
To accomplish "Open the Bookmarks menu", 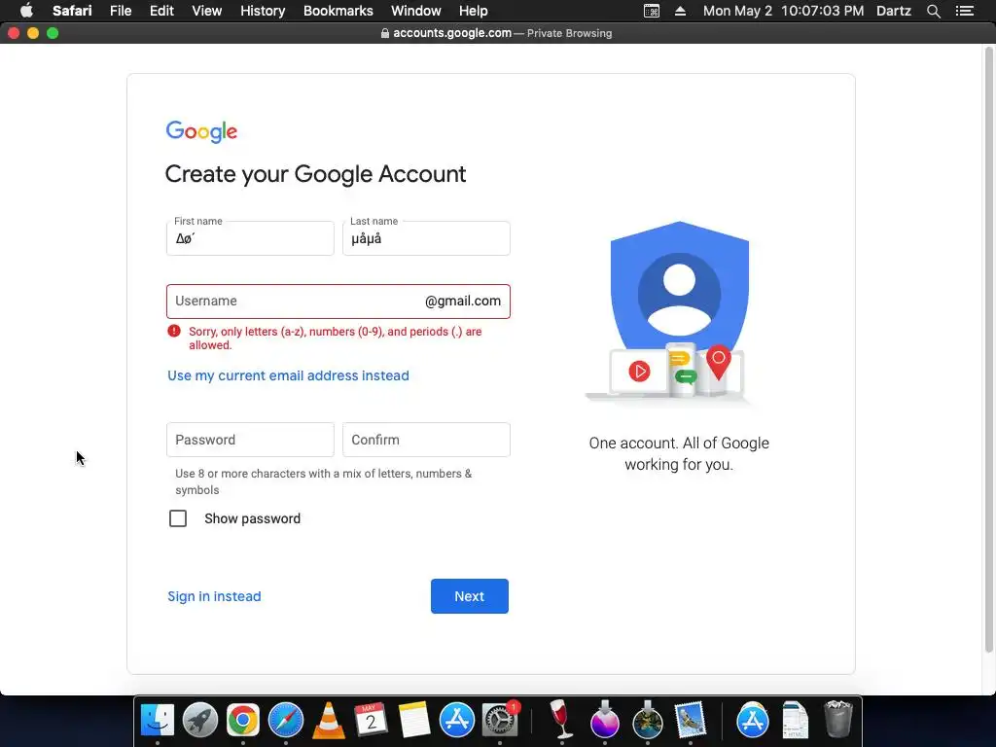I will [338, 11].
